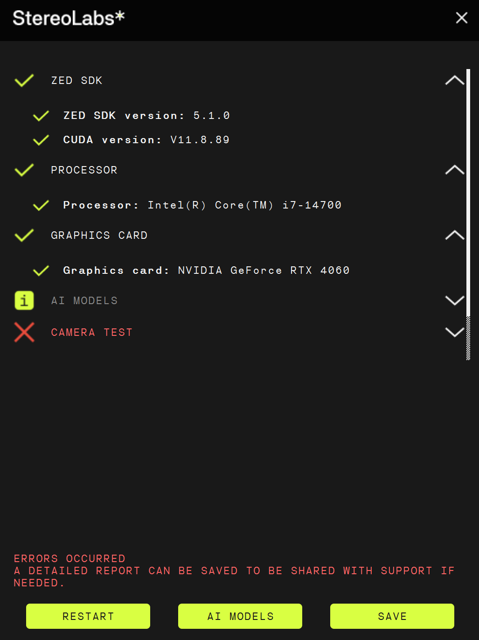The width and height of the screenshot is (479, 640).
Task: Expand the Camera Test section chevron
Action: (x=454, y=332)
